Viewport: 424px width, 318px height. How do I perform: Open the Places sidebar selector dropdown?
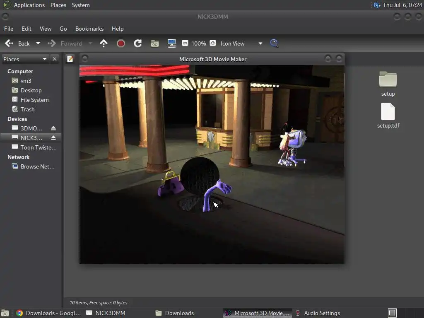coord(25,59)
